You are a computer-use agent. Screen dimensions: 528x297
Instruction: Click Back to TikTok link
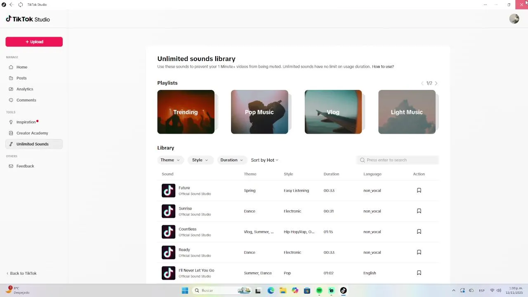coord(21,273)
